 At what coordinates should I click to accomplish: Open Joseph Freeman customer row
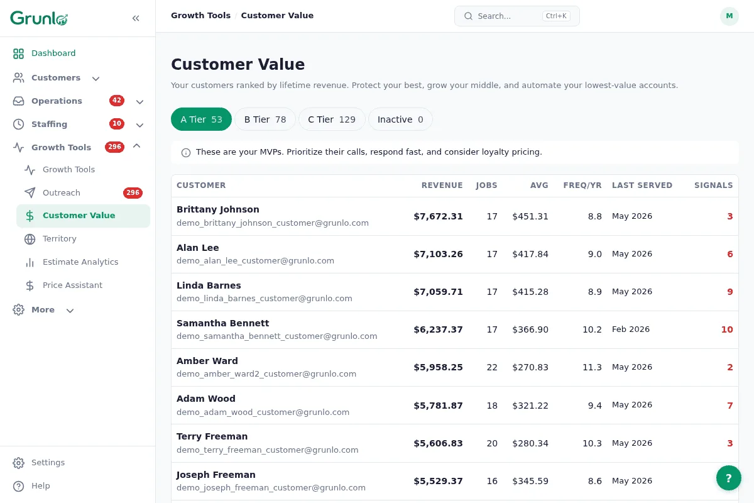(455, 481)
